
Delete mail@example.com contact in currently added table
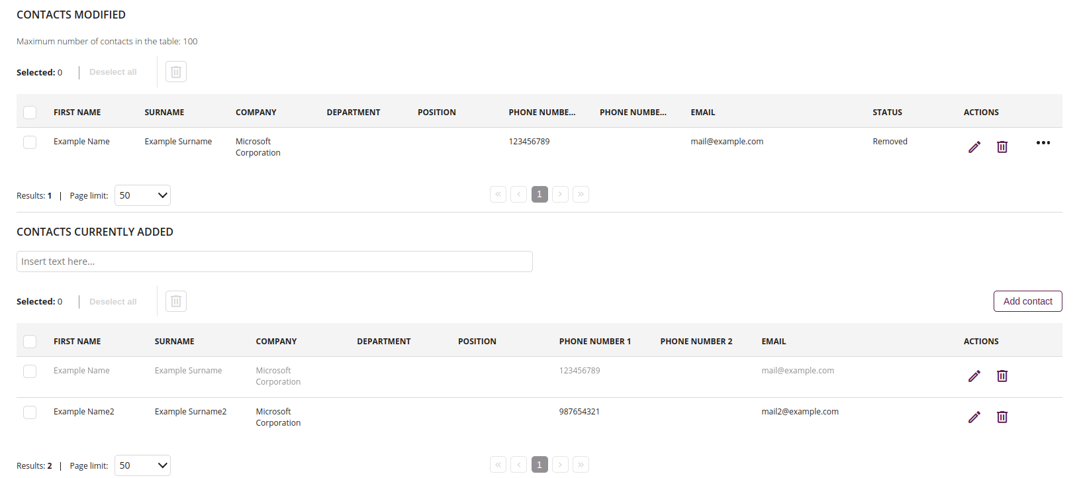(x=1002, y=376)
